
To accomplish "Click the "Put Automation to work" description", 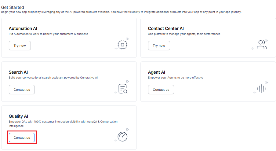I will (x=48, y=34).
